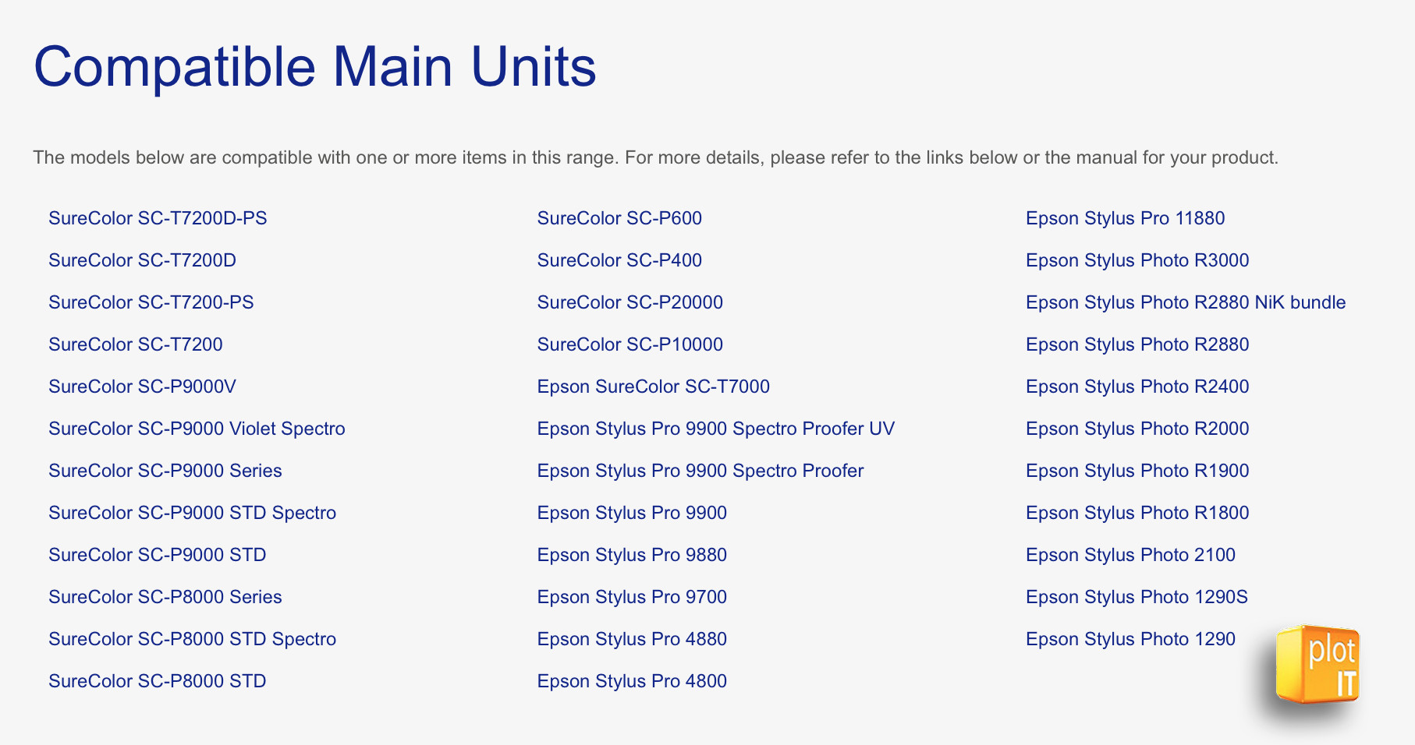Click Epson Stylus Photo R2000 link
Image resolution: width=1415 pixels, height=745 pixels.
(x=1137, y=429)
